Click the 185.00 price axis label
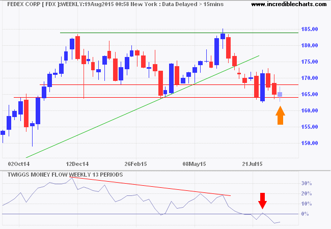The image size is (331, 229). click(x=309, y=29)
